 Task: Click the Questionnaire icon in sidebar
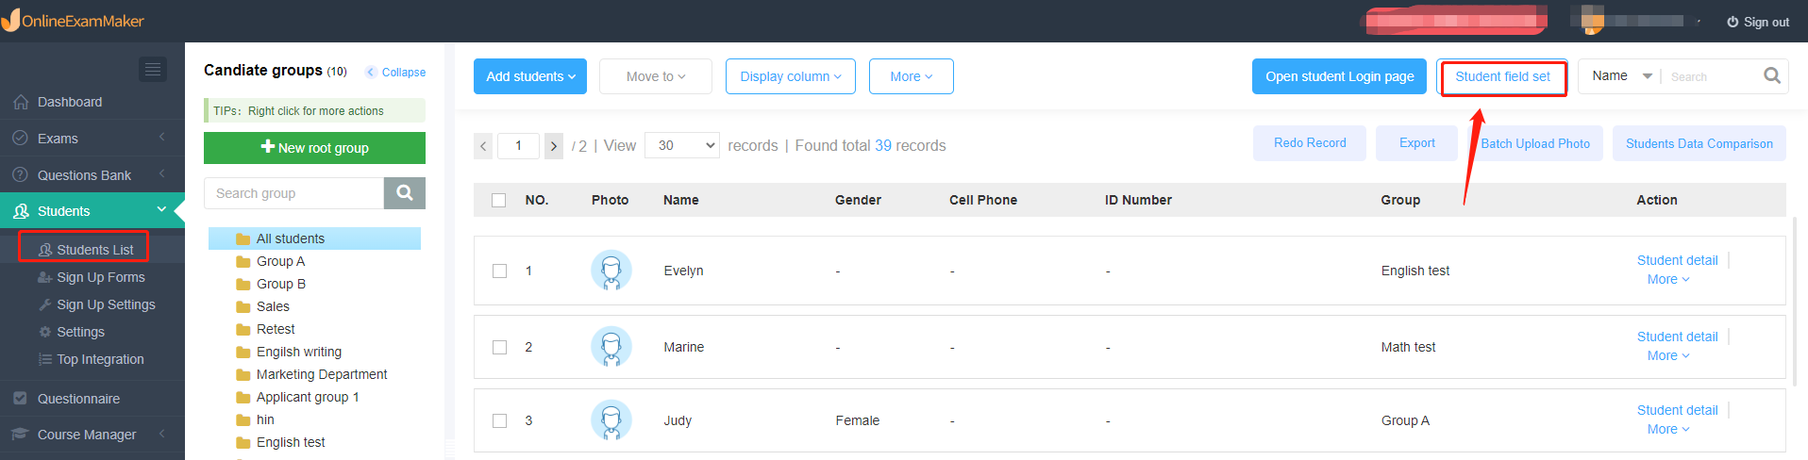tap(21, 399)
